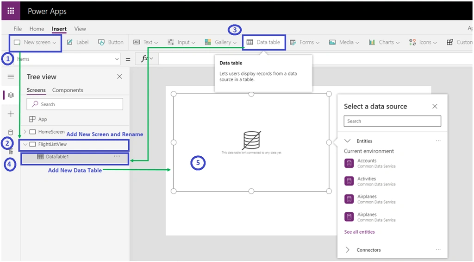The image size is (474, 262).
Task: Click the Media image icon
Action: coord(332,42)
